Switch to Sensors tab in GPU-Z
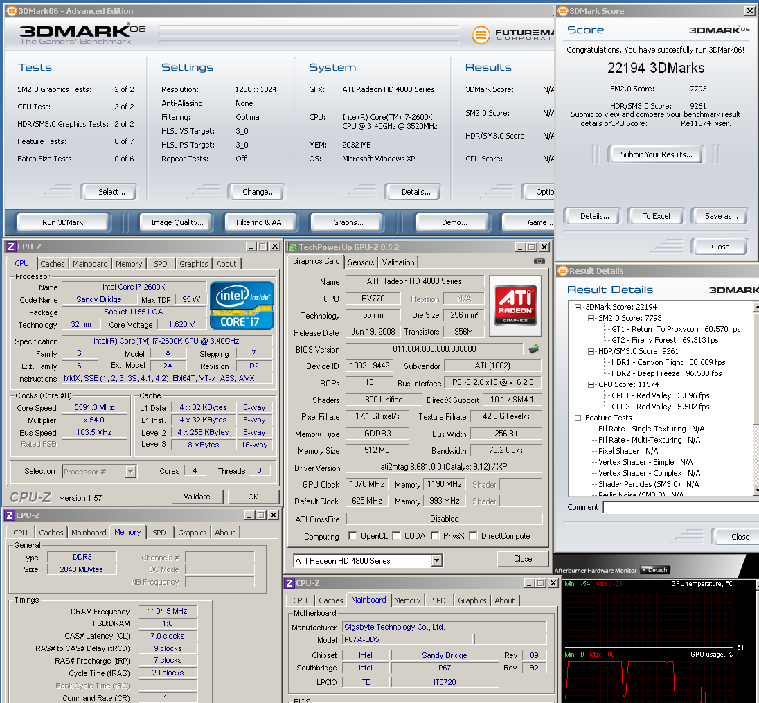This screenshot has width=759, height=703. click(361, 262)
